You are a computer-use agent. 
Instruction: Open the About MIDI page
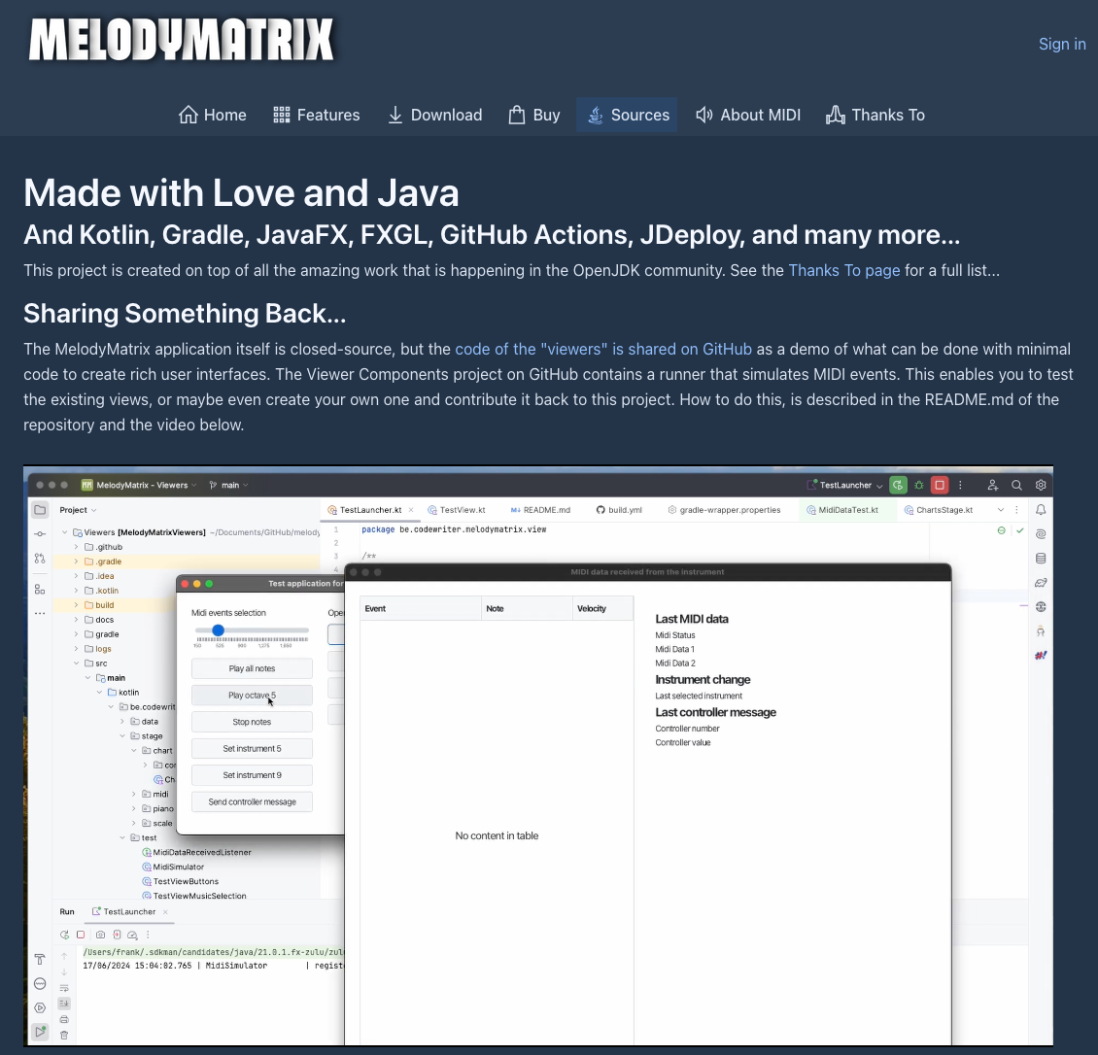point(748,115)
